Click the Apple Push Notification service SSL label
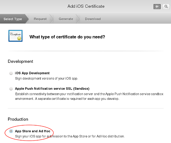 [x=52, y=89]
